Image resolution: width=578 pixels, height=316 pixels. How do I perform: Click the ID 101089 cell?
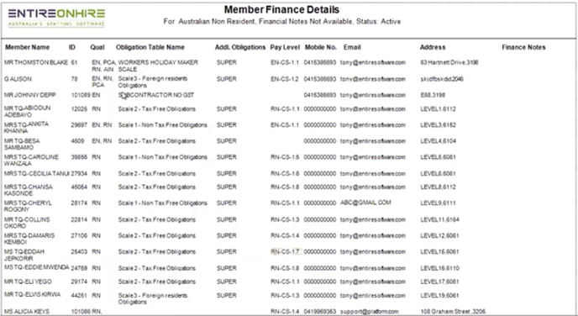click(81, 95)
